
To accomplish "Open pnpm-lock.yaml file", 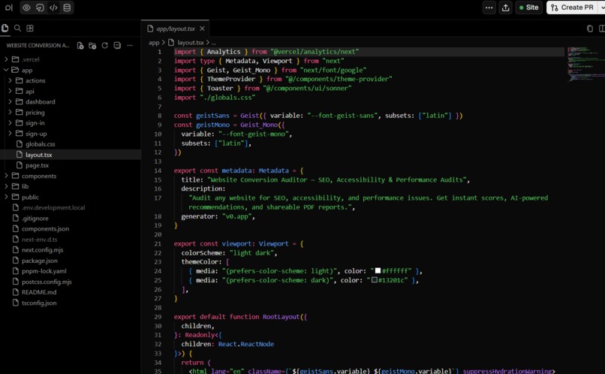I will tap(44, 271).
